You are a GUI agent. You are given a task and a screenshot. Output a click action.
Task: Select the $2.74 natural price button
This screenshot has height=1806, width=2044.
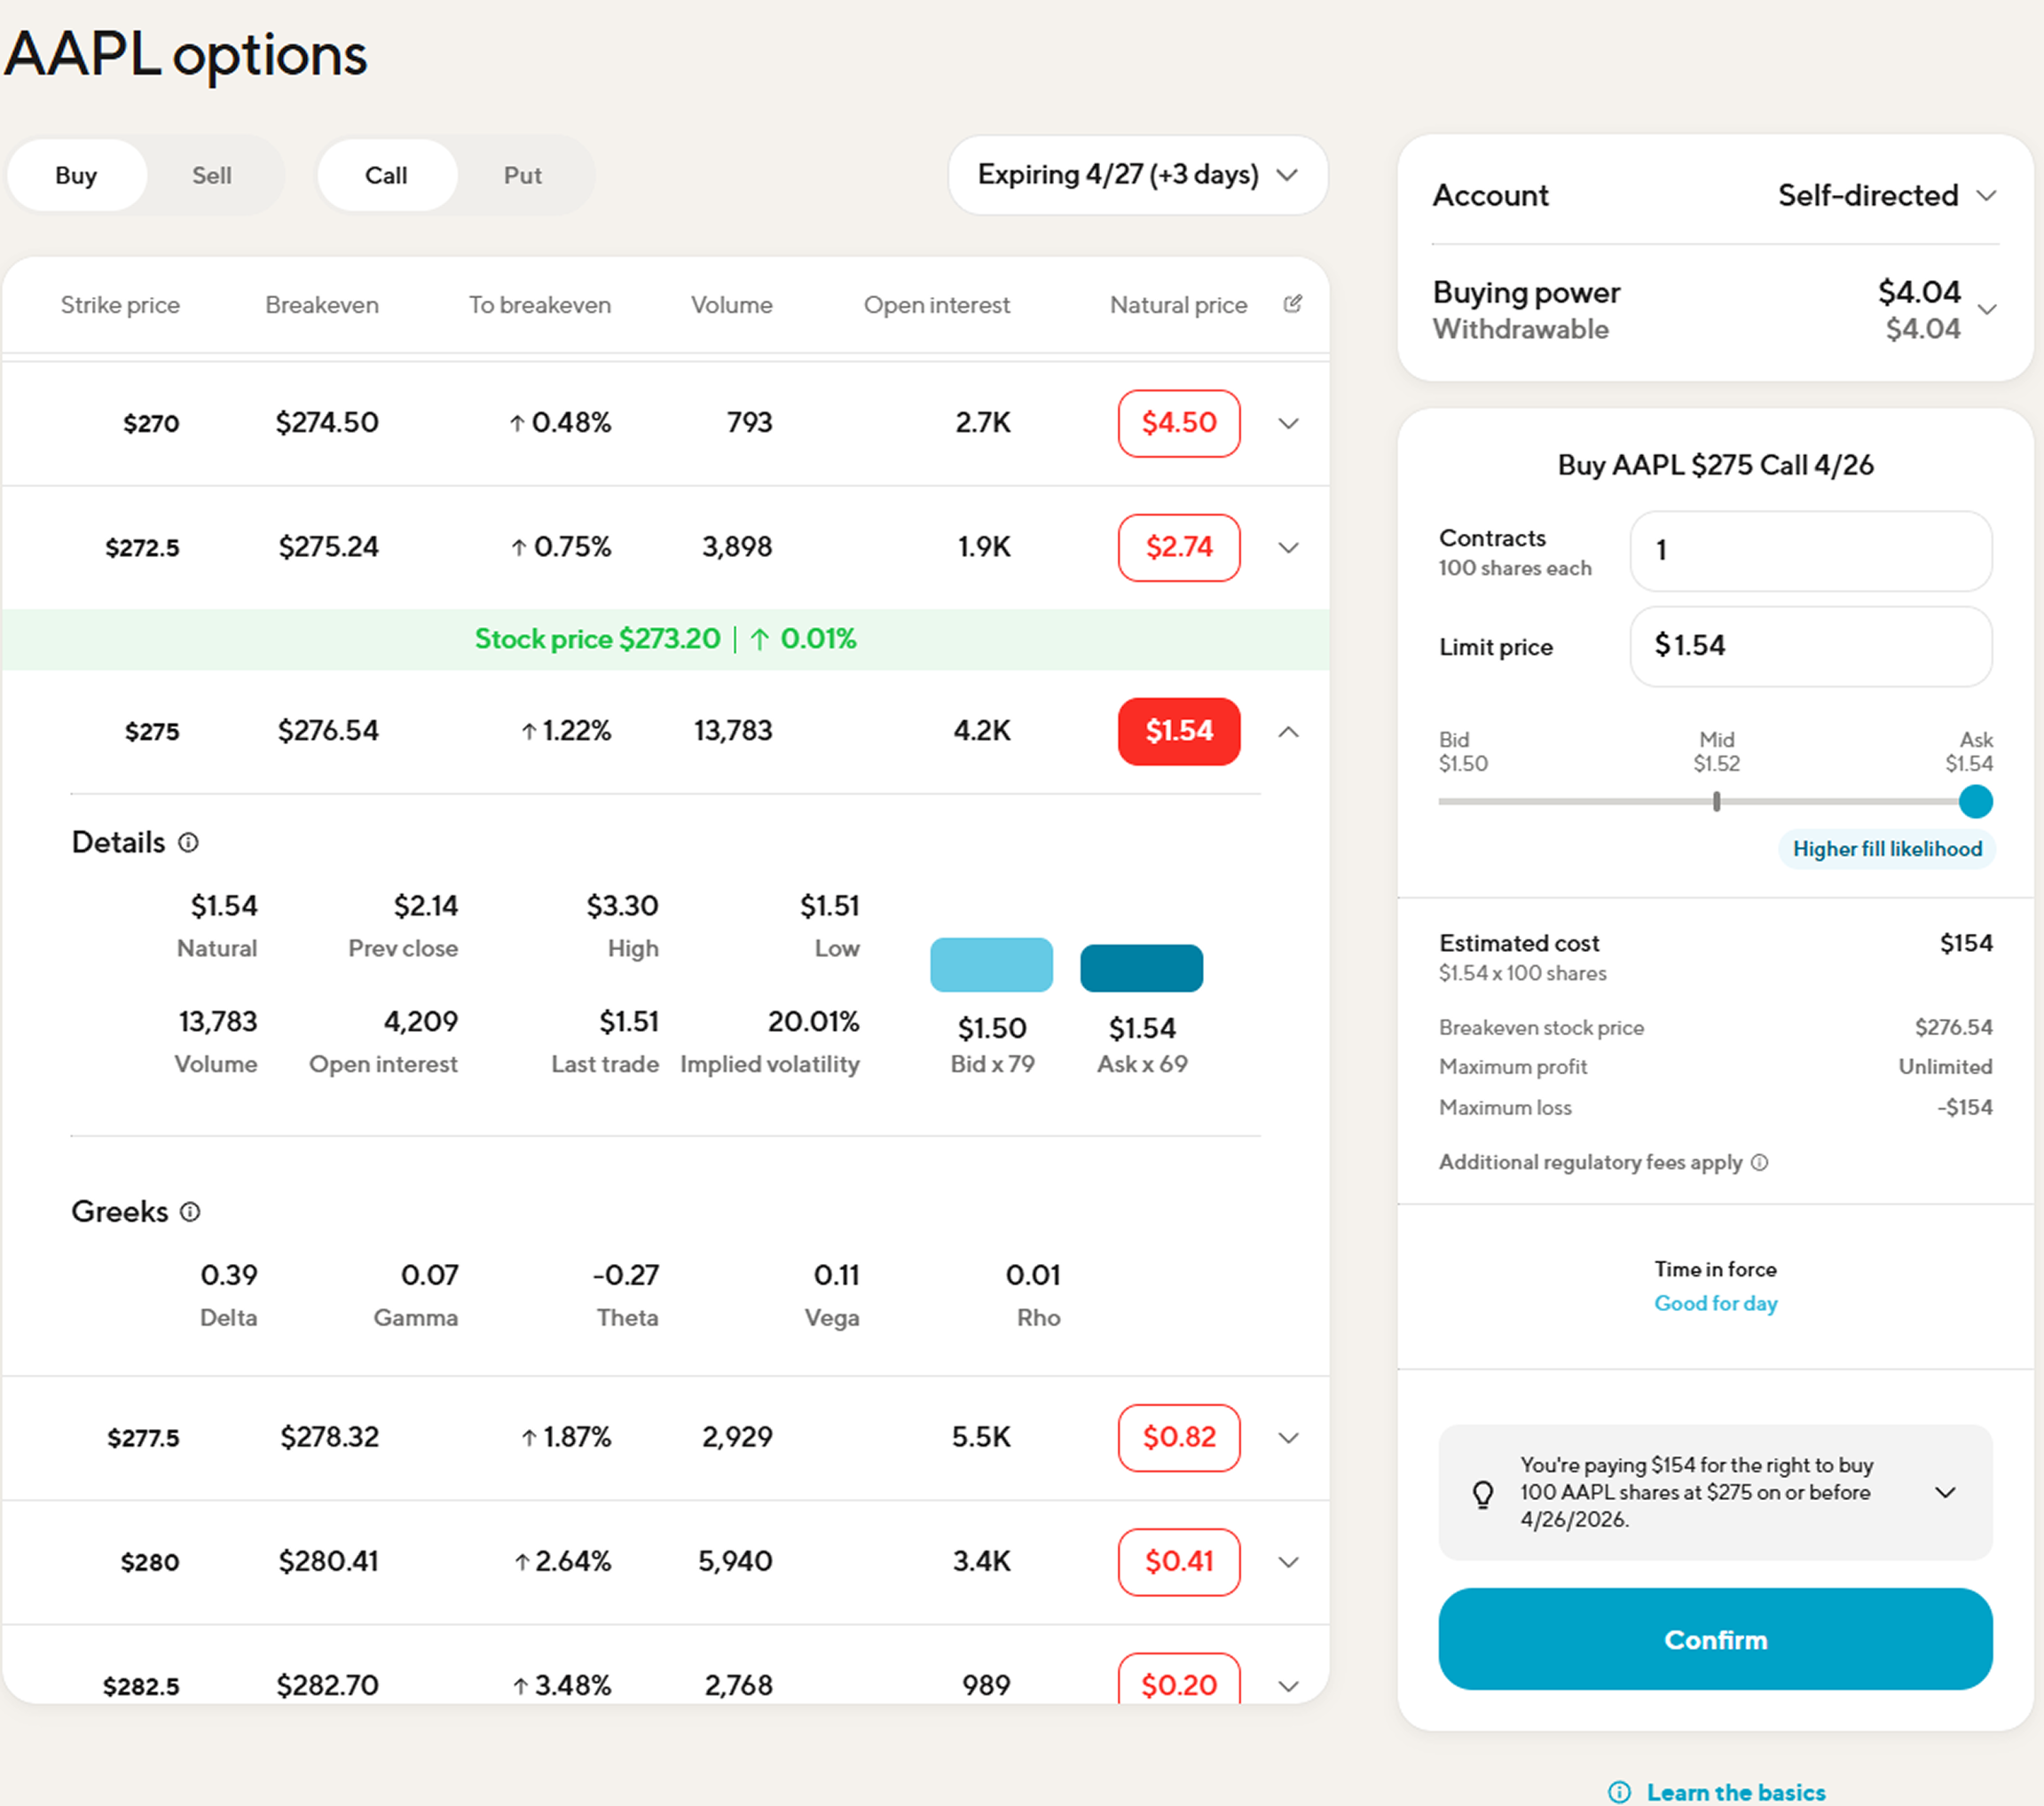pyautogui.click(x=1179, y=547)
